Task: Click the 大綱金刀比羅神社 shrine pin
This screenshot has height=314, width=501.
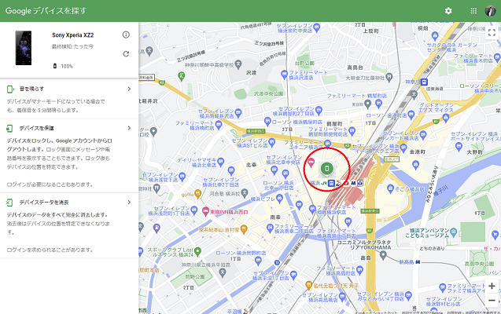Action: point(389,77)
